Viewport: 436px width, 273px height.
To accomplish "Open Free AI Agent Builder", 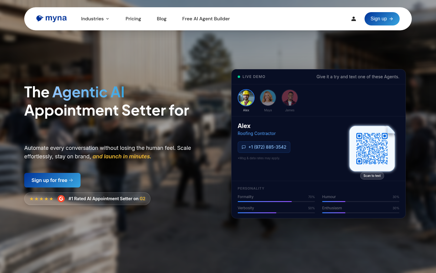I will point(206,19).
